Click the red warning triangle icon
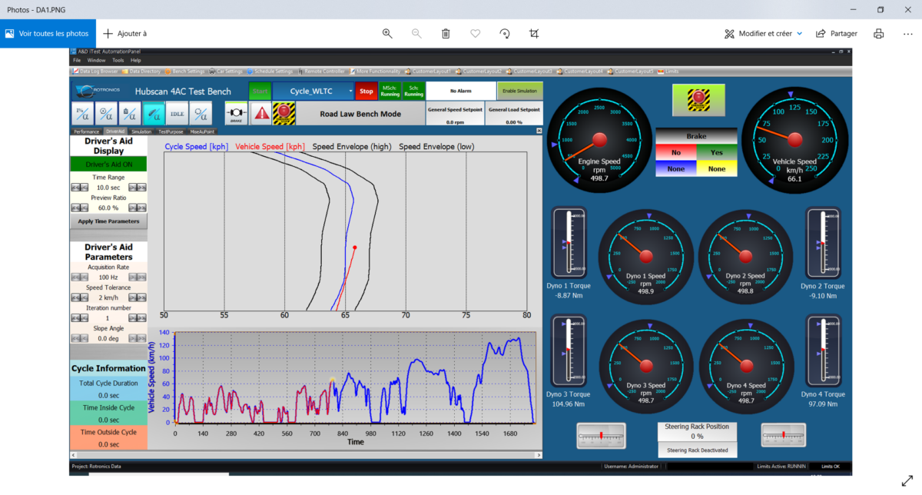The width and height of the screenshot is (922, 495). pos(262,114)
